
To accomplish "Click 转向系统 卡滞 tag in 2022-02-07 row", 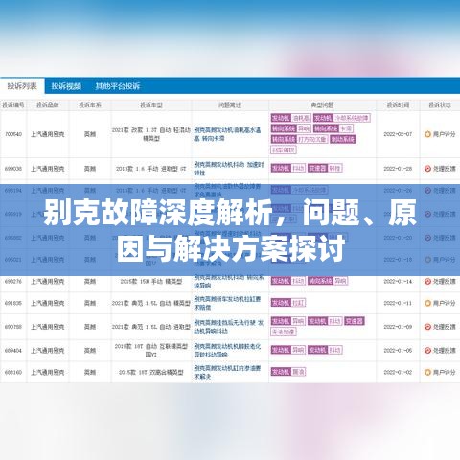I will tap(333, 128).
